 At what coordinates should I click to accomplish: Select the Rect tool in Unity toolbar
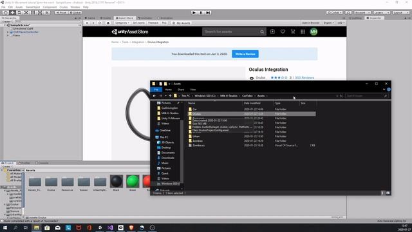pos(33,13)
